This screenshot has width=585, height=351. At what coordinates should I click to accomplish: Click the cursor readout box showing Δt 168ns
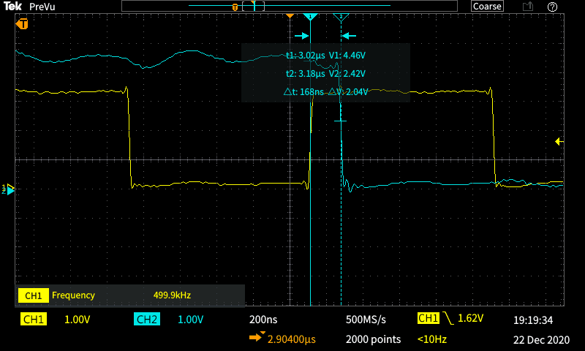[325, 73]
